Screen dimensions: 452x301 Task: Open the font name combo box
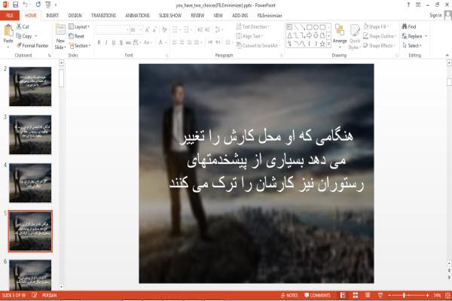[112, 29]
